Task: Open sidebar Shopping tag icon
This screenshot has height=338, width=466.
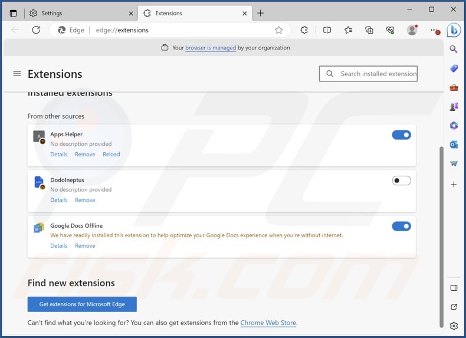Action: 454,68
